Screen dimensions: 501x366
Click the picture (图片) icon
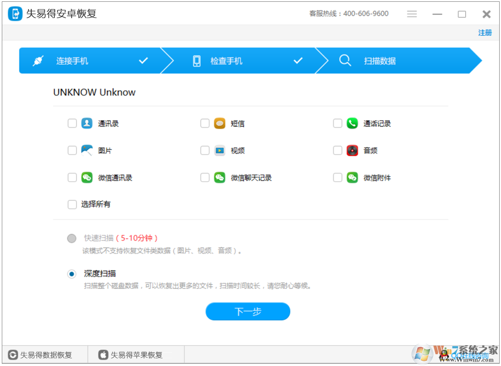click(87, 150)
